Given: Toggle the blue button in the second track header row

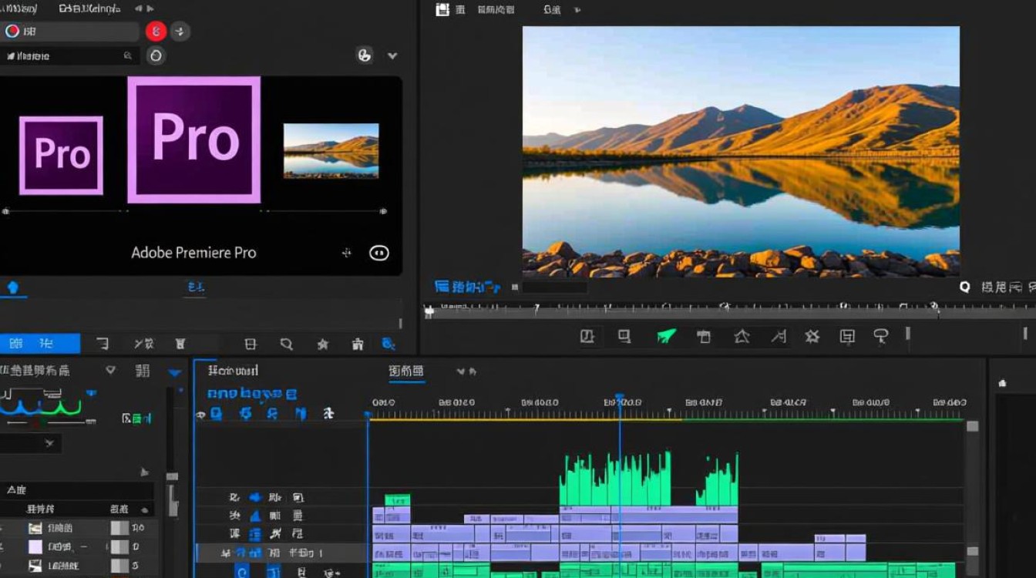Looking at the screenshot, I should 255,516.
